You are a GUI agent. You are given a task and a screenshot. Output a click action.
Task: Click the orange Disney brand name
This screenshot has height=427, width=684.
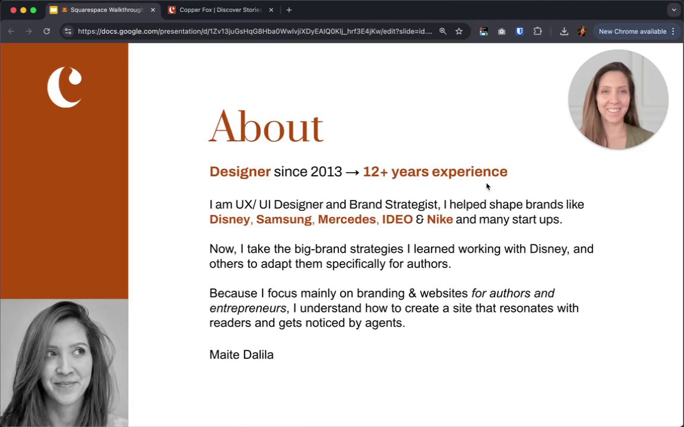coord(229,219)
